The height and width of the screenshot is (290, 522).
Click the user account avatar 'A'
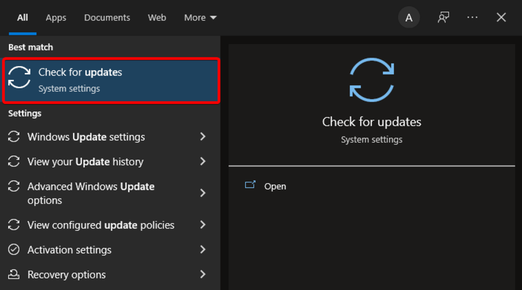[409, 17]
